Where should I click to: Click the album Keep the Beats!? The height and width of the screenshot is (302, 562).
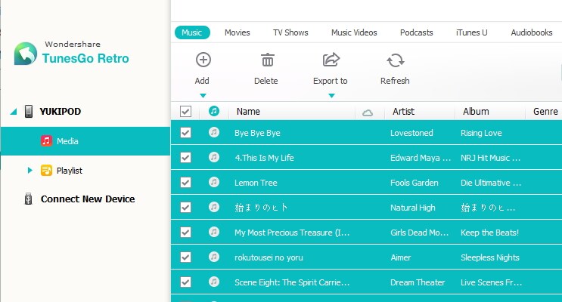[489, 233]
